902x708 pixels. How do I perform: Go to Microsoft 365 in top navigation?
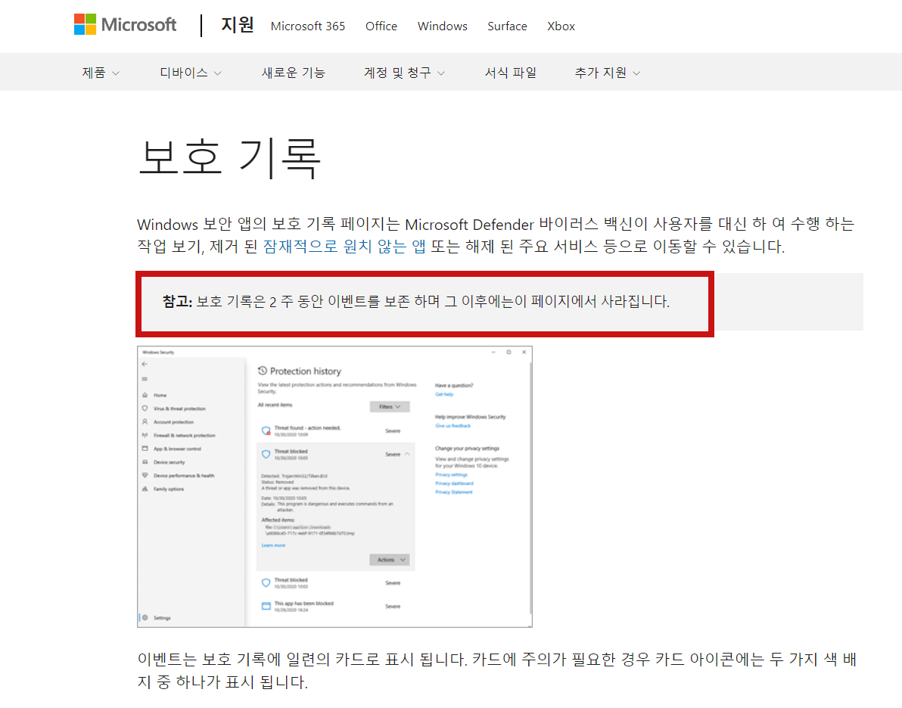coord(308,26)
